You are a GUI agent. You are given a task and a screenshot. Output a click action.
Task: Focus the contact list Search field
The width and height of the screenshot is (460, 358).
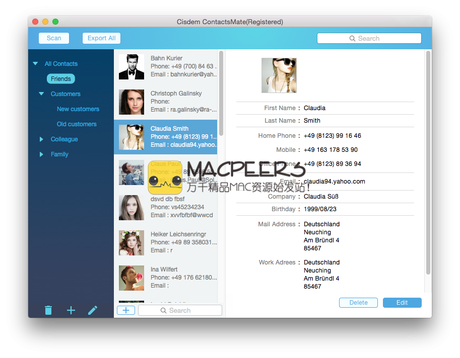(x=180, y=310)
